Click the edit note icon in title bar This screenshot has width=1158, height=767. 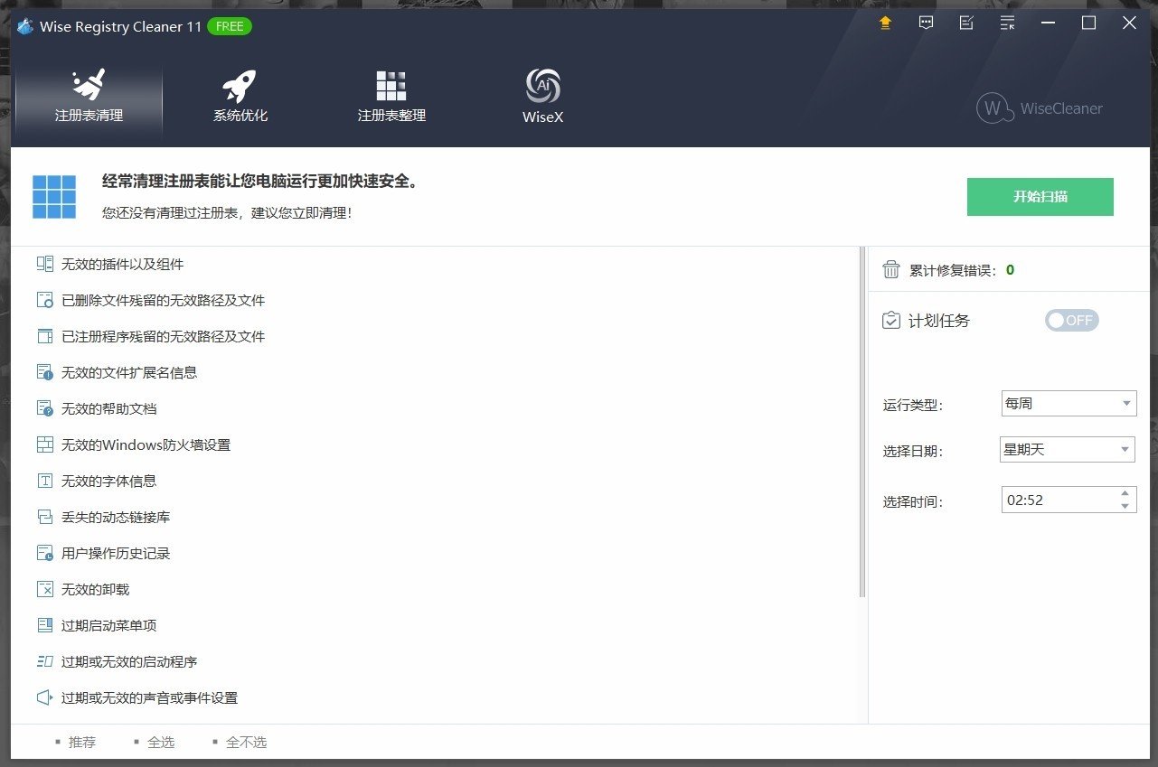tap(966, 23)
